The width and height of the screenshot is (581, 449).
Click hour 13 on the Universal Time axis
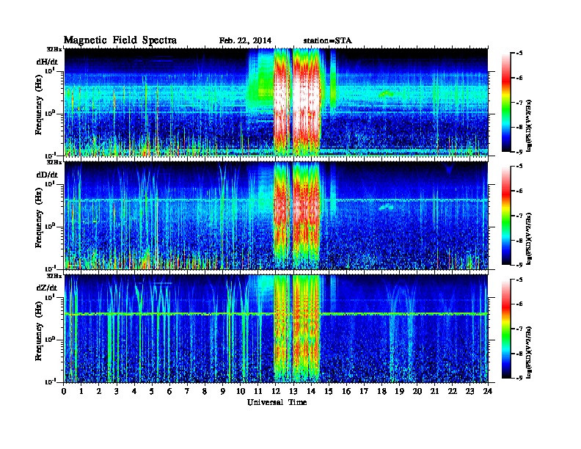coord(293,391)
